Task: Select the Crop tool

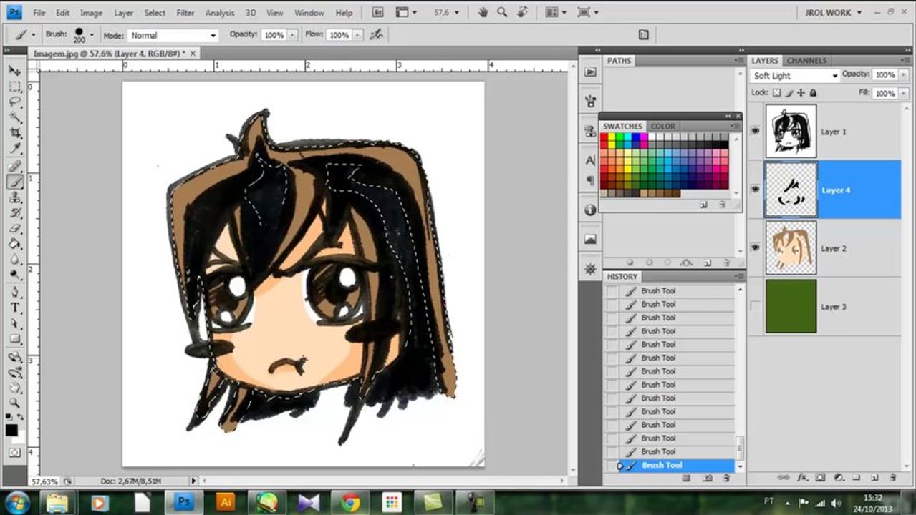Action: coord(14,134)
